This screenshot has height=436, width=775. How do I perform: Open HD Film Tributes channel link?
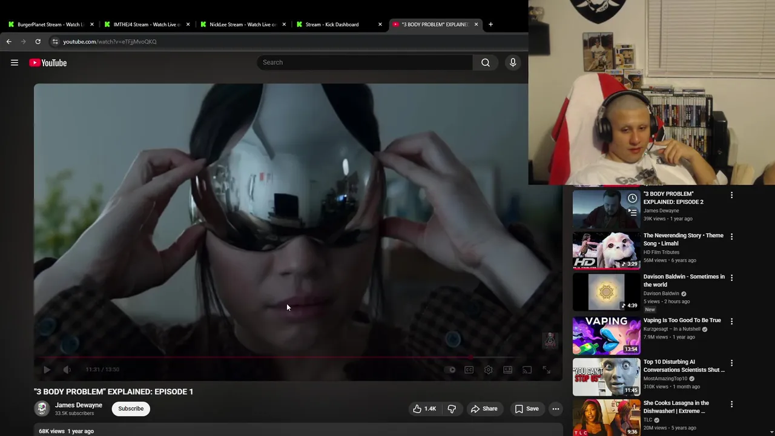661,252
